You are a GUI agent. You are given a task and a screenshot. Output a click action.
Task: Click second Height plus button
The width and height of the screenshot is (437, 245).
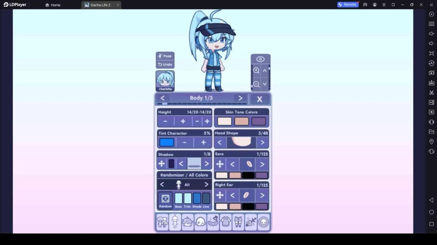pyautogui.click(x=207, y=121)
